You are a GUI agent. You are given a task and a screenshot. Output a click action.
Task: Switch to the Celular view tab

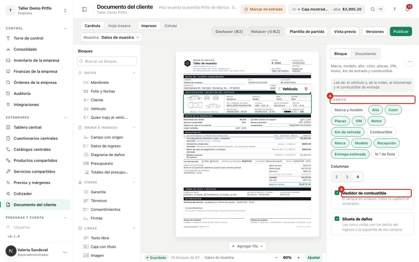tap(171, 26)
